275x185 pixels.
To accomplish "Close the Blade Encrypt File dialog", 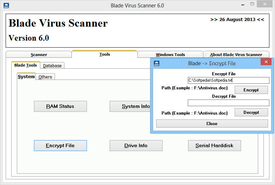I will [x=266, y=62].
